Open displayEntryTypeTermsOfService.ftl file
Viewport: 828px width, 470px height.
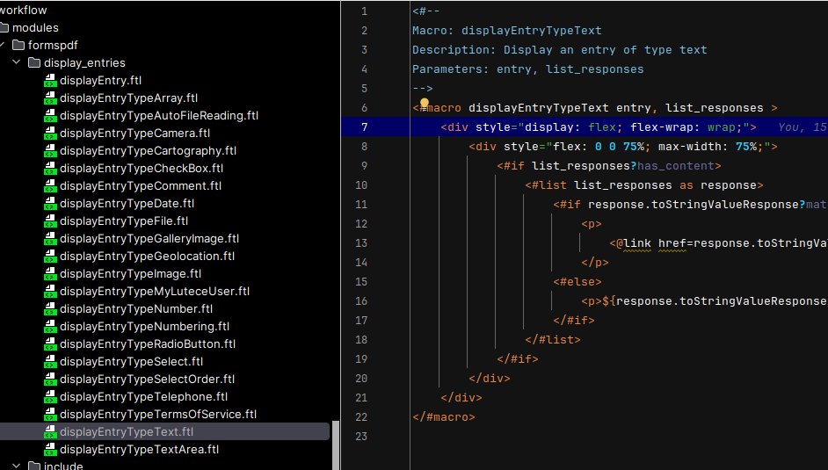tap(157, 415)
